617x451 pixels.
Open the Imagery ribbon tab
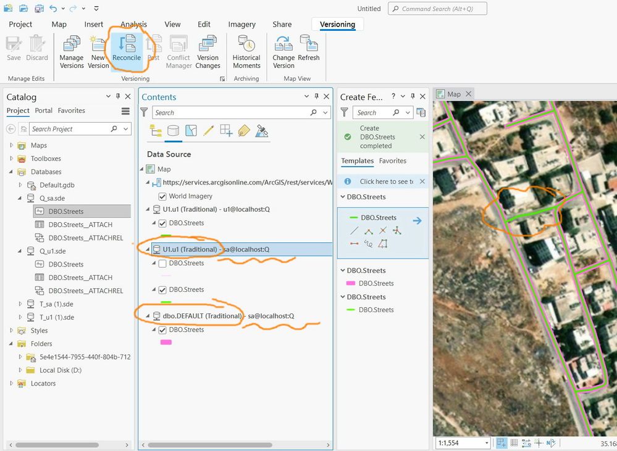(241, 25)
